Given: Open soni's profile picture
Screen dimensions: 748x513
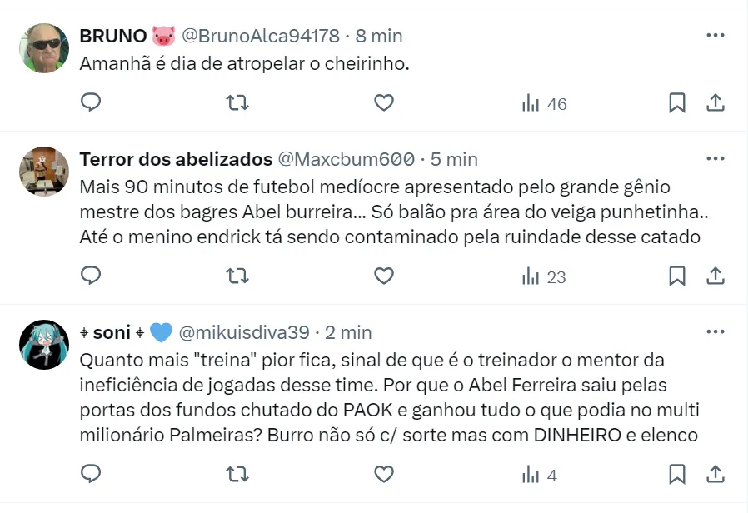Looking at the screenshot, I should click(44, 344).
